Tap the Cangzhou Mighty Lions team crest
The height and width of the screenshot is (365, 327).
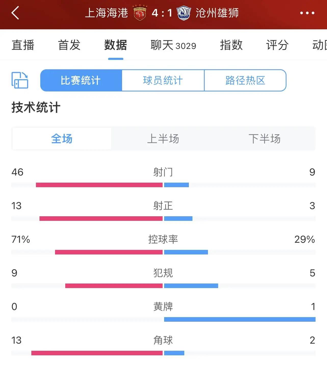(184, 13)
